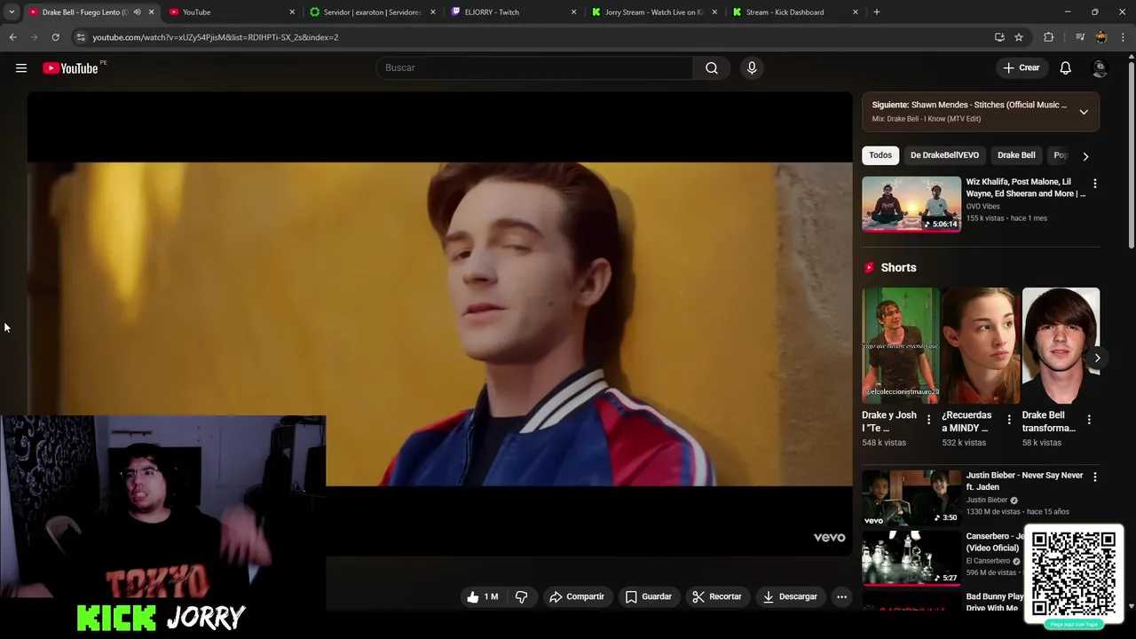Open browser extensions puzzle icon
The image size is (1136, 639).
click(x=1049, y=37)
